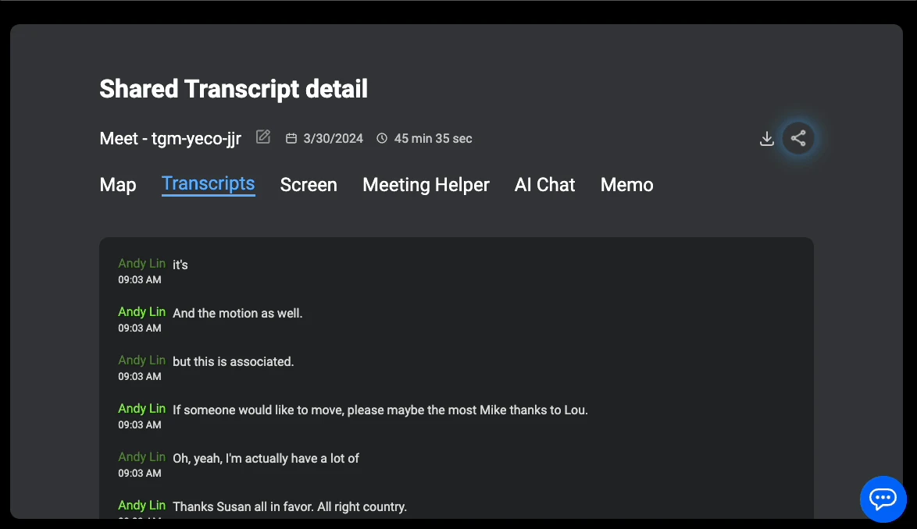Select the line "but this is associated."
Viewport: 917px width, 529px height.
click(x=233, y=362)
